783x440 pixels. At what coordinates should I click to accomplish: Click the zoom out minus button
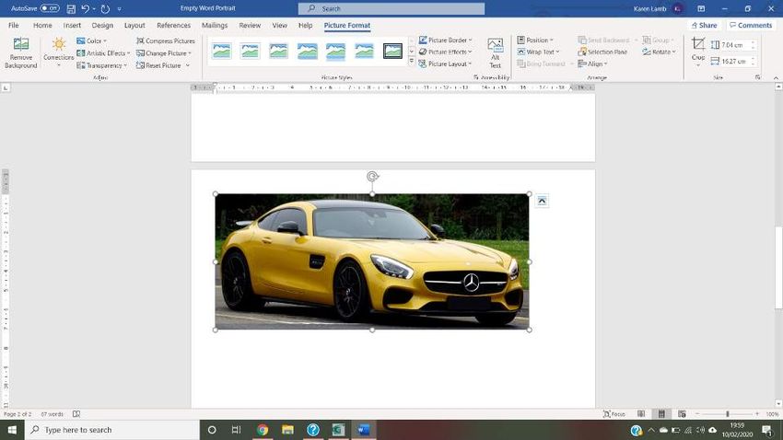tap(697, 414)
